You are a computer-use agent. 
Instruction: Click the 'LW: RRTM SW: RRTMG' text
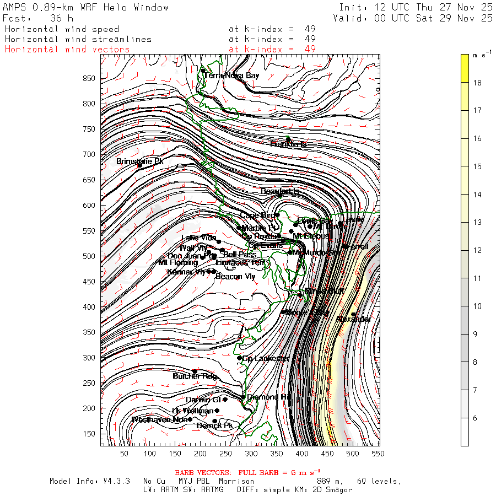pyautogui.click(x=184, y=490)
